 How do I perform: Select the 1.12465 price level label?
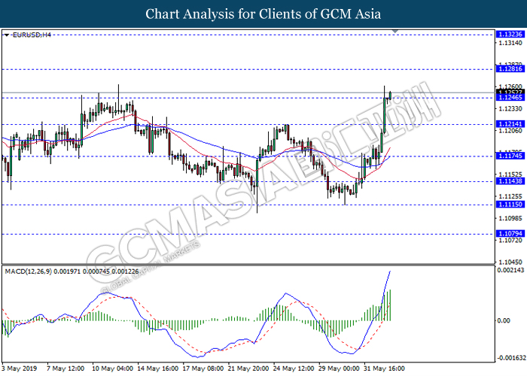pos(510,97)
